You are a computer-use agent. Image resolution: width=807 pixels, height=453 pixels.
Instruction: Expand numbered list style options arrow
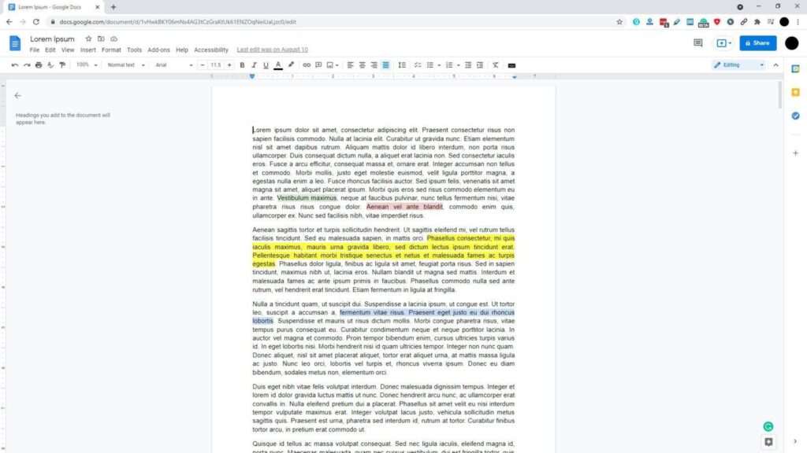pyautogui.click(x=458, y=65)
